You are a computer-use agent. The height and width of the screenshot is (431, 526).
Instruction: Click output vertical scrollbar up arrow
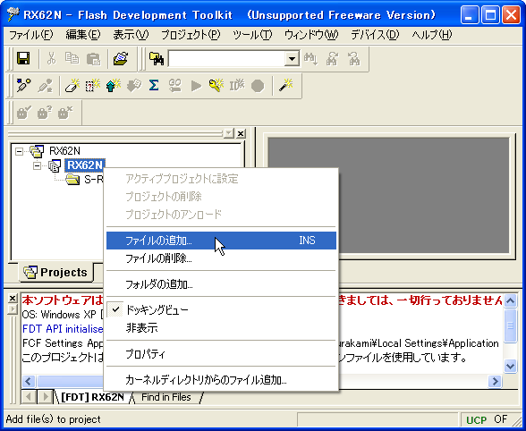(510, 300)
